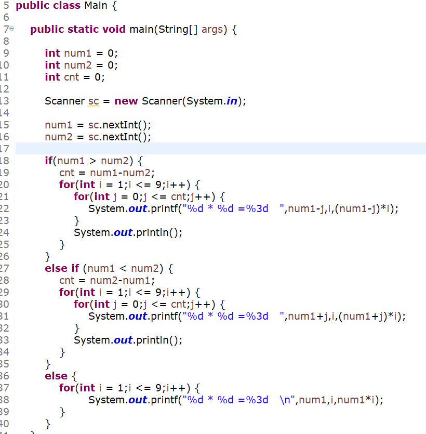
Task: Click the 'if(num1 > num2) {' line
Action: tap(94, 161)
